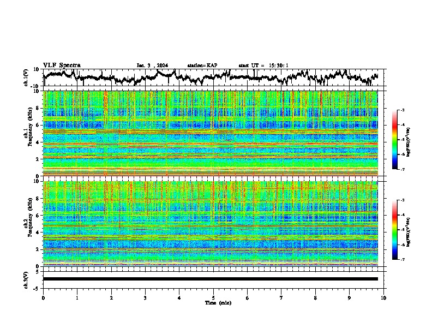Click the ch.2 colorbar log(PSD) unit label

point(409,232)
